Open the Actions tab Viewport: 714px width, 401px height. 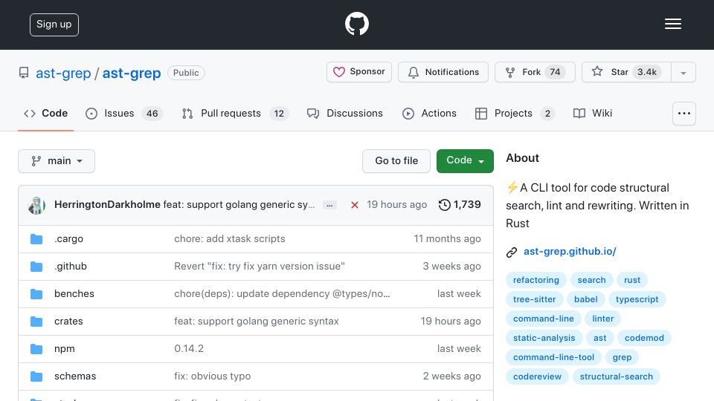coord(429,113)
